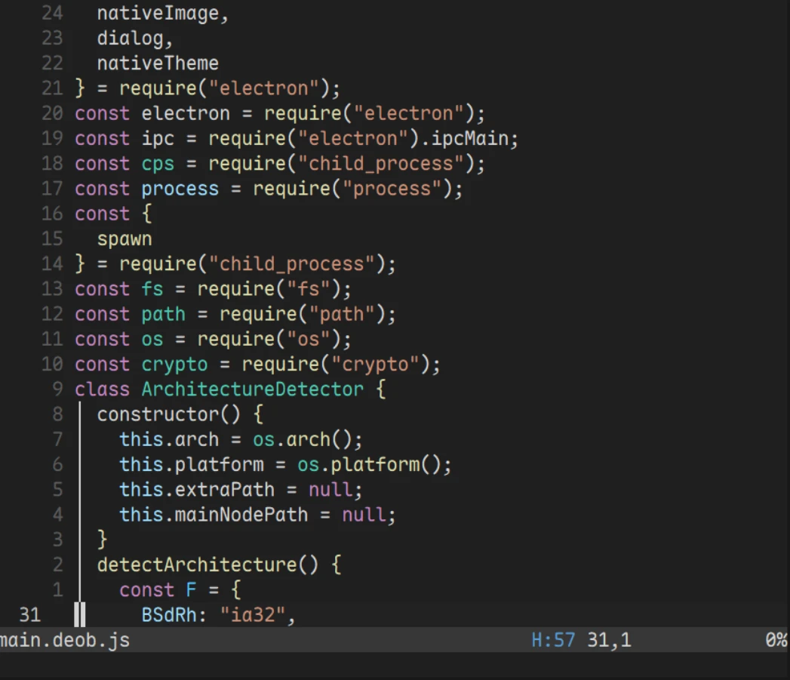This screenshot has height=680, width=790.
Task: Click the BSdRh property key
Action: point(169,615)
